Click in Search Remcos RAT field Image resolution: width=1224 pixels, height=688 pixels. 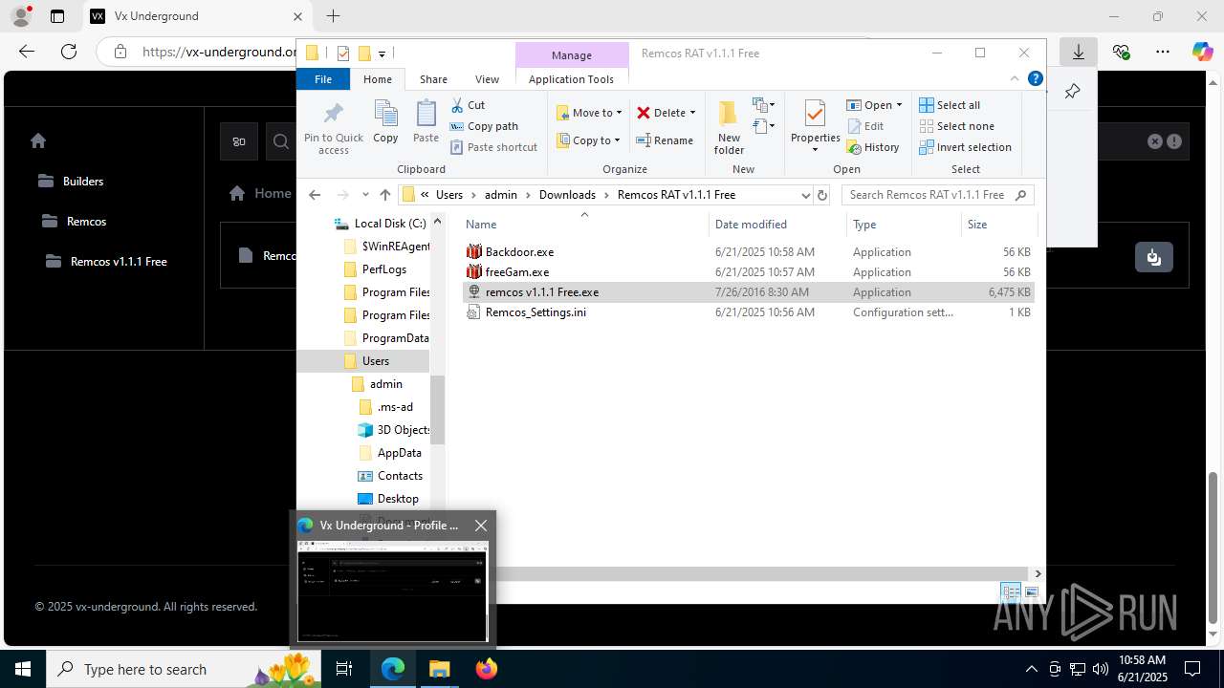pos(937,195)
